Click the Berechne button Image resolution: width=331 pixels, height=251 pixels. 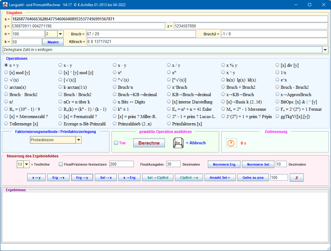coord(149,143)
